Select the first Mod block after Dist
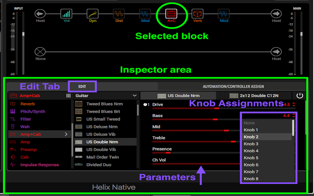 [x=145, y=14]
